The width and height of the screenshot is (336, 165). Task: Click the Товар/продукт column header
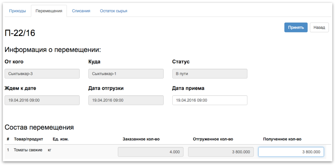click(x=29, y=139)
